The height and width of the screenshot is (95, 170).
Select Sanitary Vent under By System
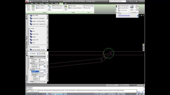point(34,40)
